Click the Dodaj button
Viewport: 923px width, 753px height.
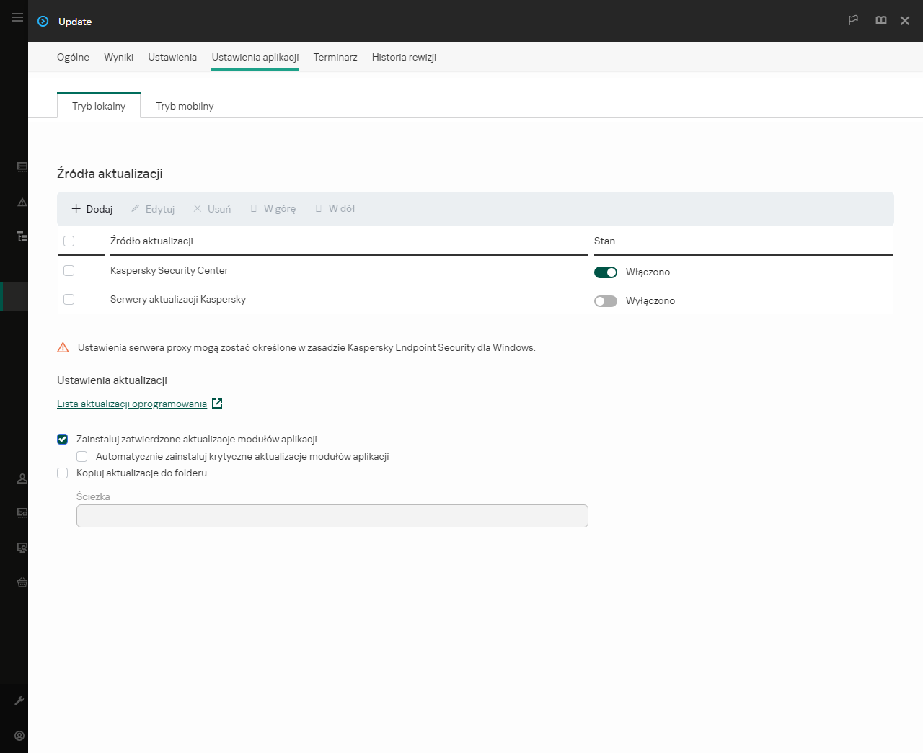tap(92, 209)
